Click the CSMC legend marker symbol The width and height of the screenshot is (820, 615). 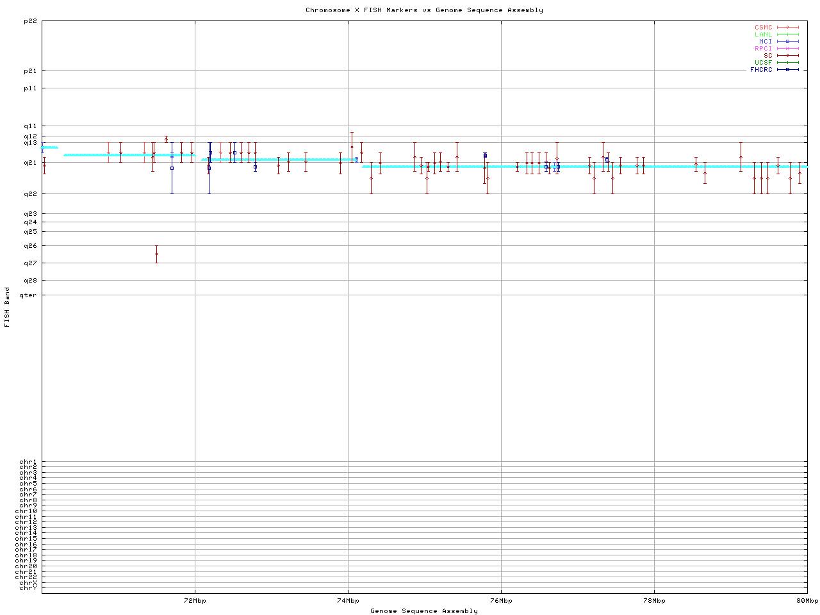(x=787, y=28)
